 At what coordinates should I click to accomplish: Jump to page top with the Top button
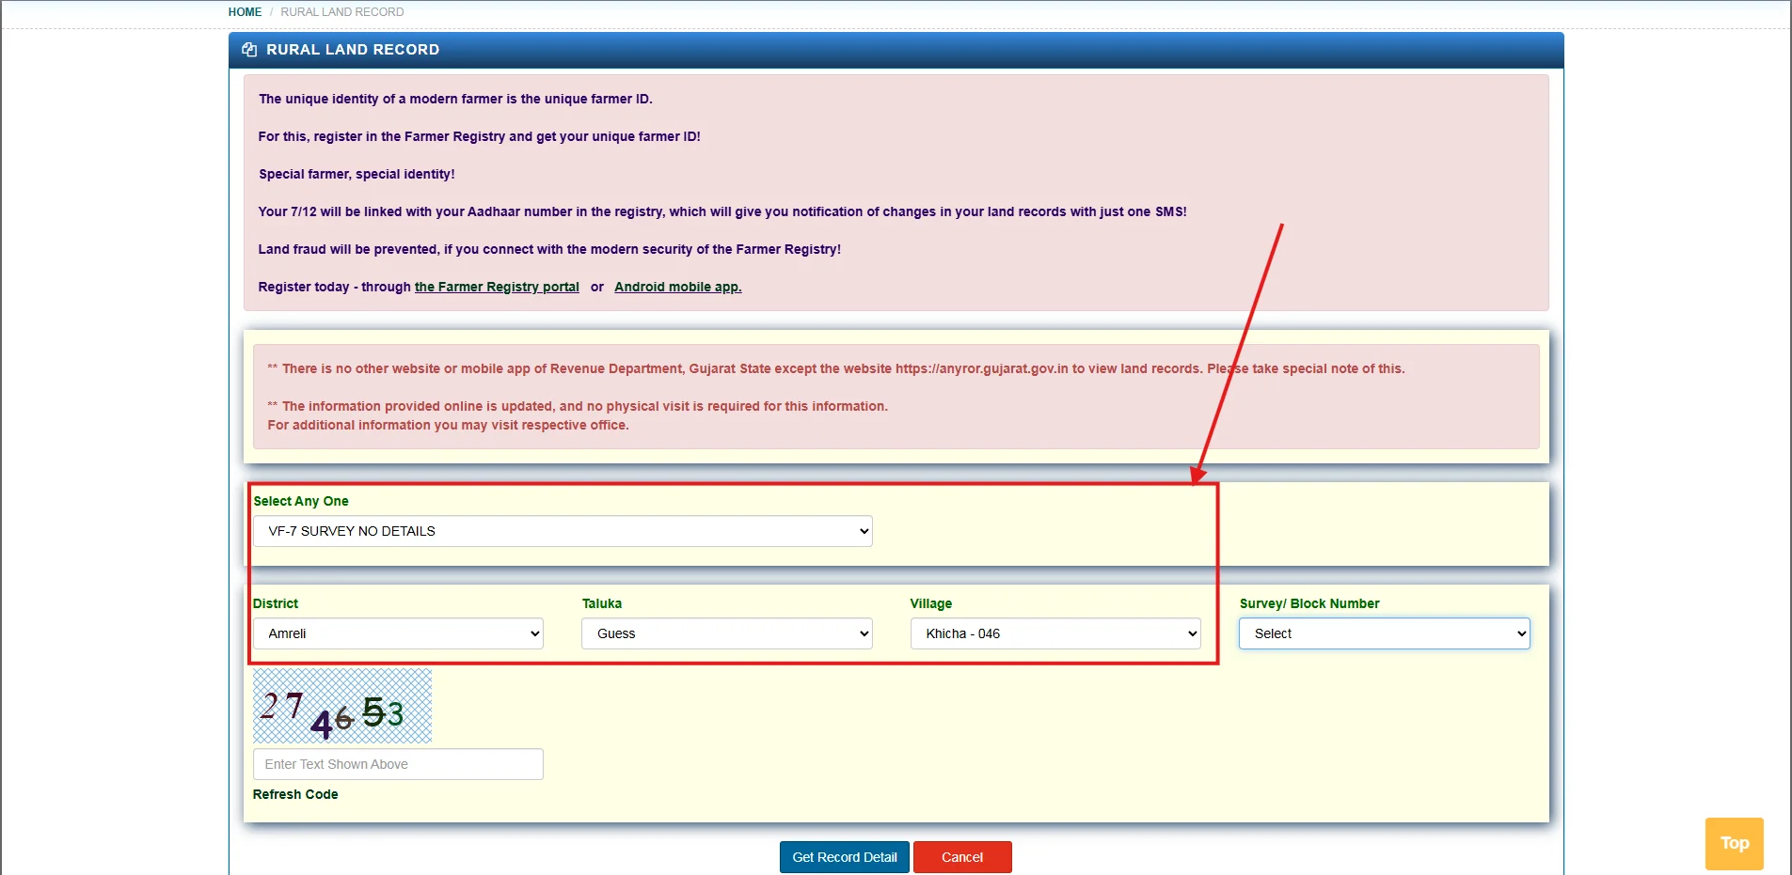pyautogui.click(x=1734, y=843)
